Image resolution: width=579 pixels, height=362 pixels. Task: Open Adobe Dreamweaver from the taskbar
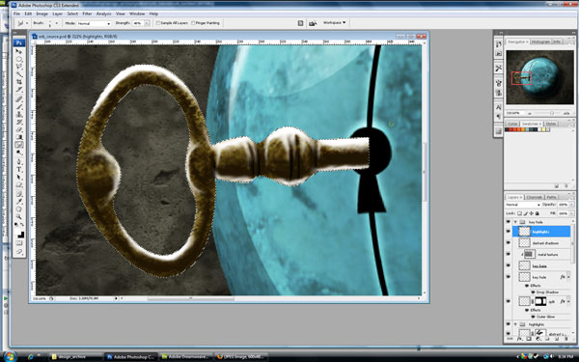[x=186, y=357]
